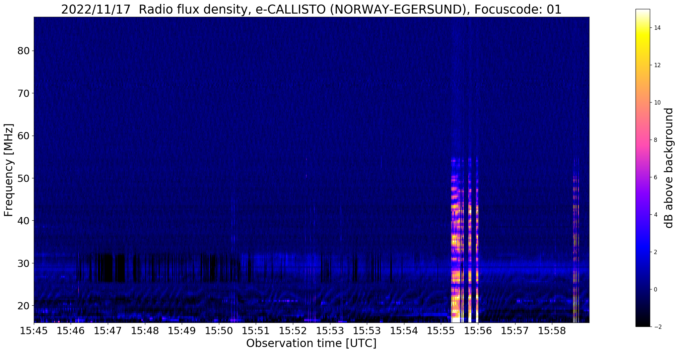Click the 15:57 time tick label
The width and height of the screenshot is (679, 353).
click(515, 331)
